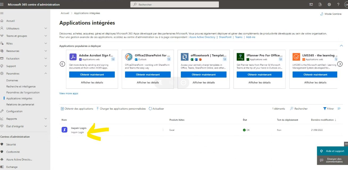
Task: Open the list view options icon
Action: (x=339, y=109)
